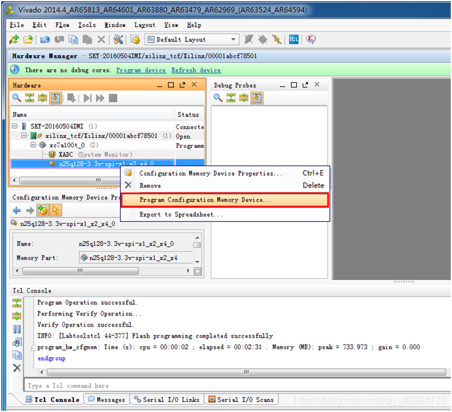Click the Name column header in Hardware
The image size is (452, 412).
click(x=92, y=115)
